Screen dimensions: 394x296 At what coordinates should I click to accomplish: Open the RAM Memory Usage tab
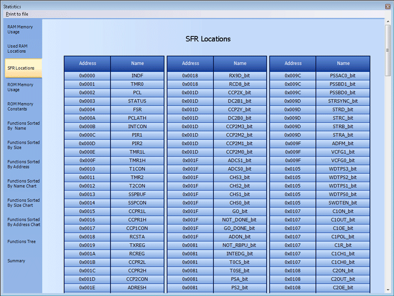click(x=23, y=30)
